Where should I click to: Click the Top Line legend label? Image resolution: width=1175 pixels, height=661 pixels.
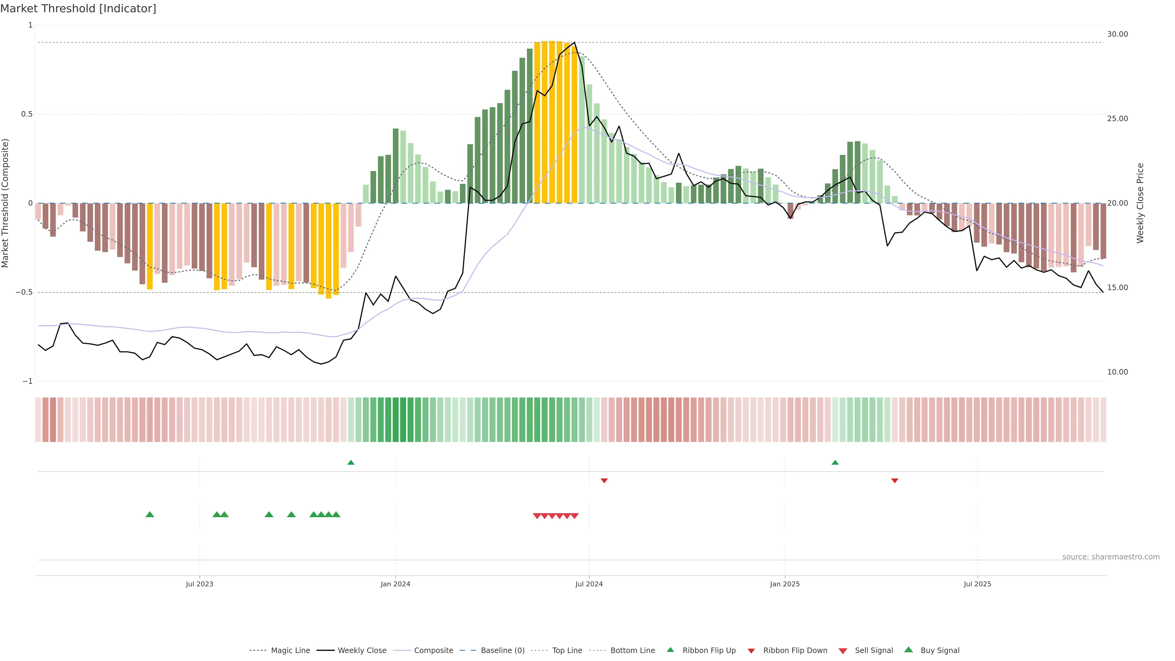567,651
